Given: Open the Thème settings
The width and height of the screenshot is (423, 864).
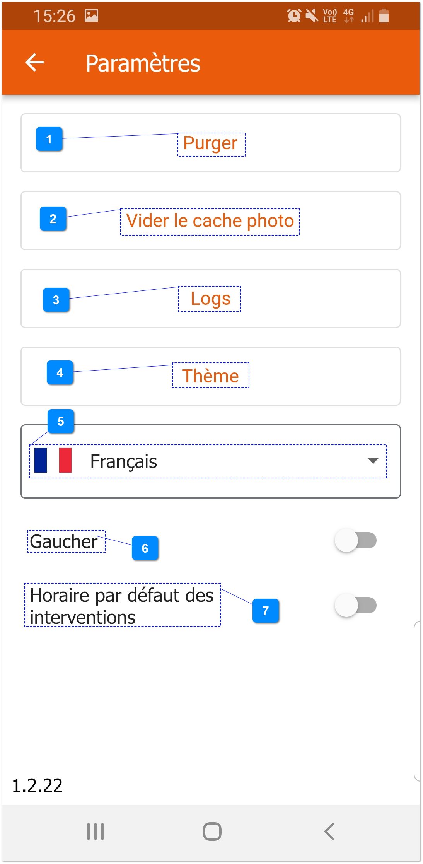Looking at the screenshot, I should 210,375.
